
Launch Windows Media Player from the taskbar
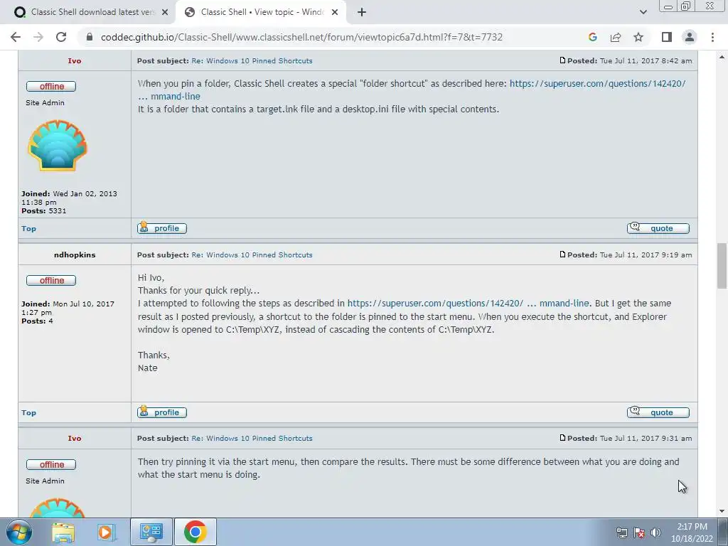[106, 532]
